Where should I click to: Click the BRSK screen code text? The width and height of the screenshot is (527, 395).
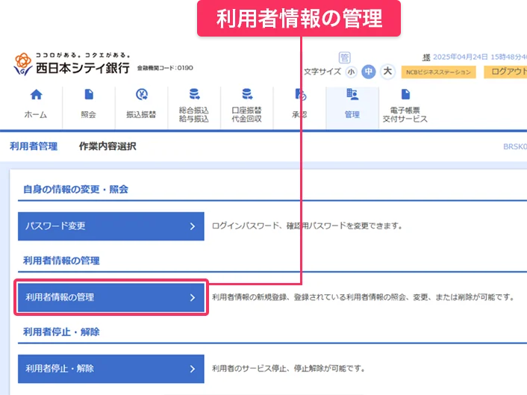(x=515, y=146)
